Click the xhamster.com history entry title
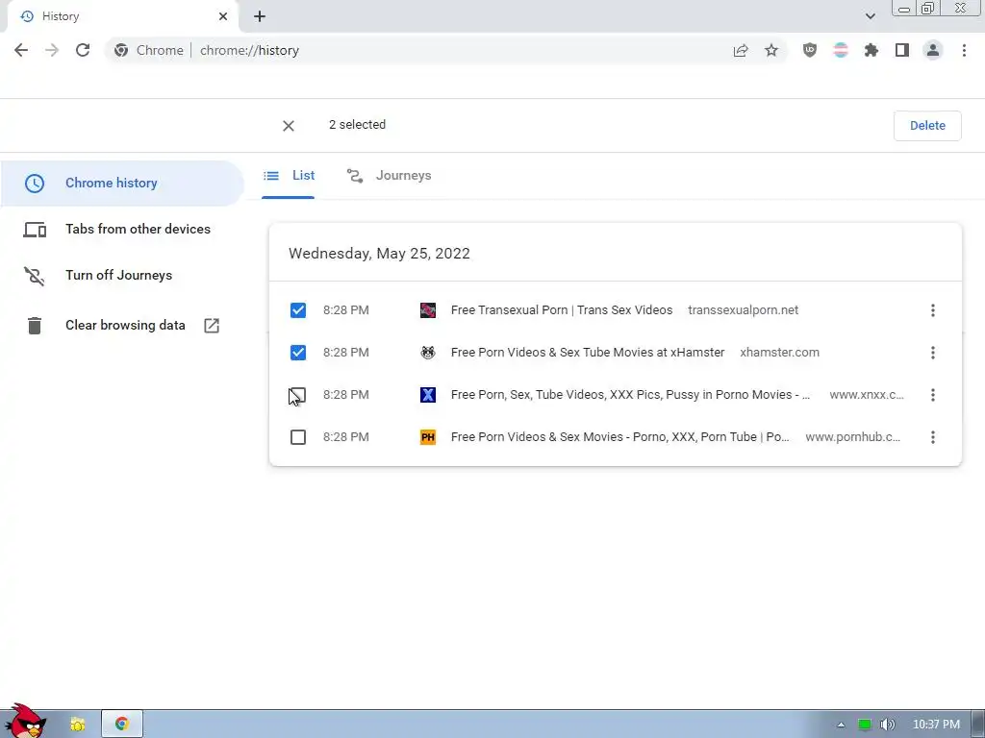985x738 pixels. click(x=588, y=352)
